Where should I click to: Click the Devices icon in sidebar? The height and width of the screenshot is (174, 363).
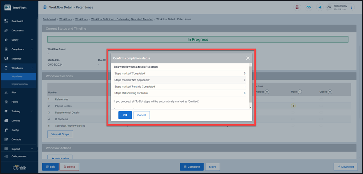point(6,121)
